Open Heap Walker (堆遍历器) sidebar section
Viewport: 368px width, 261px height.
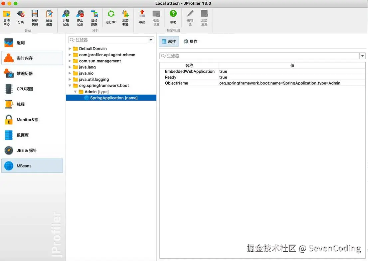point(32,74)
